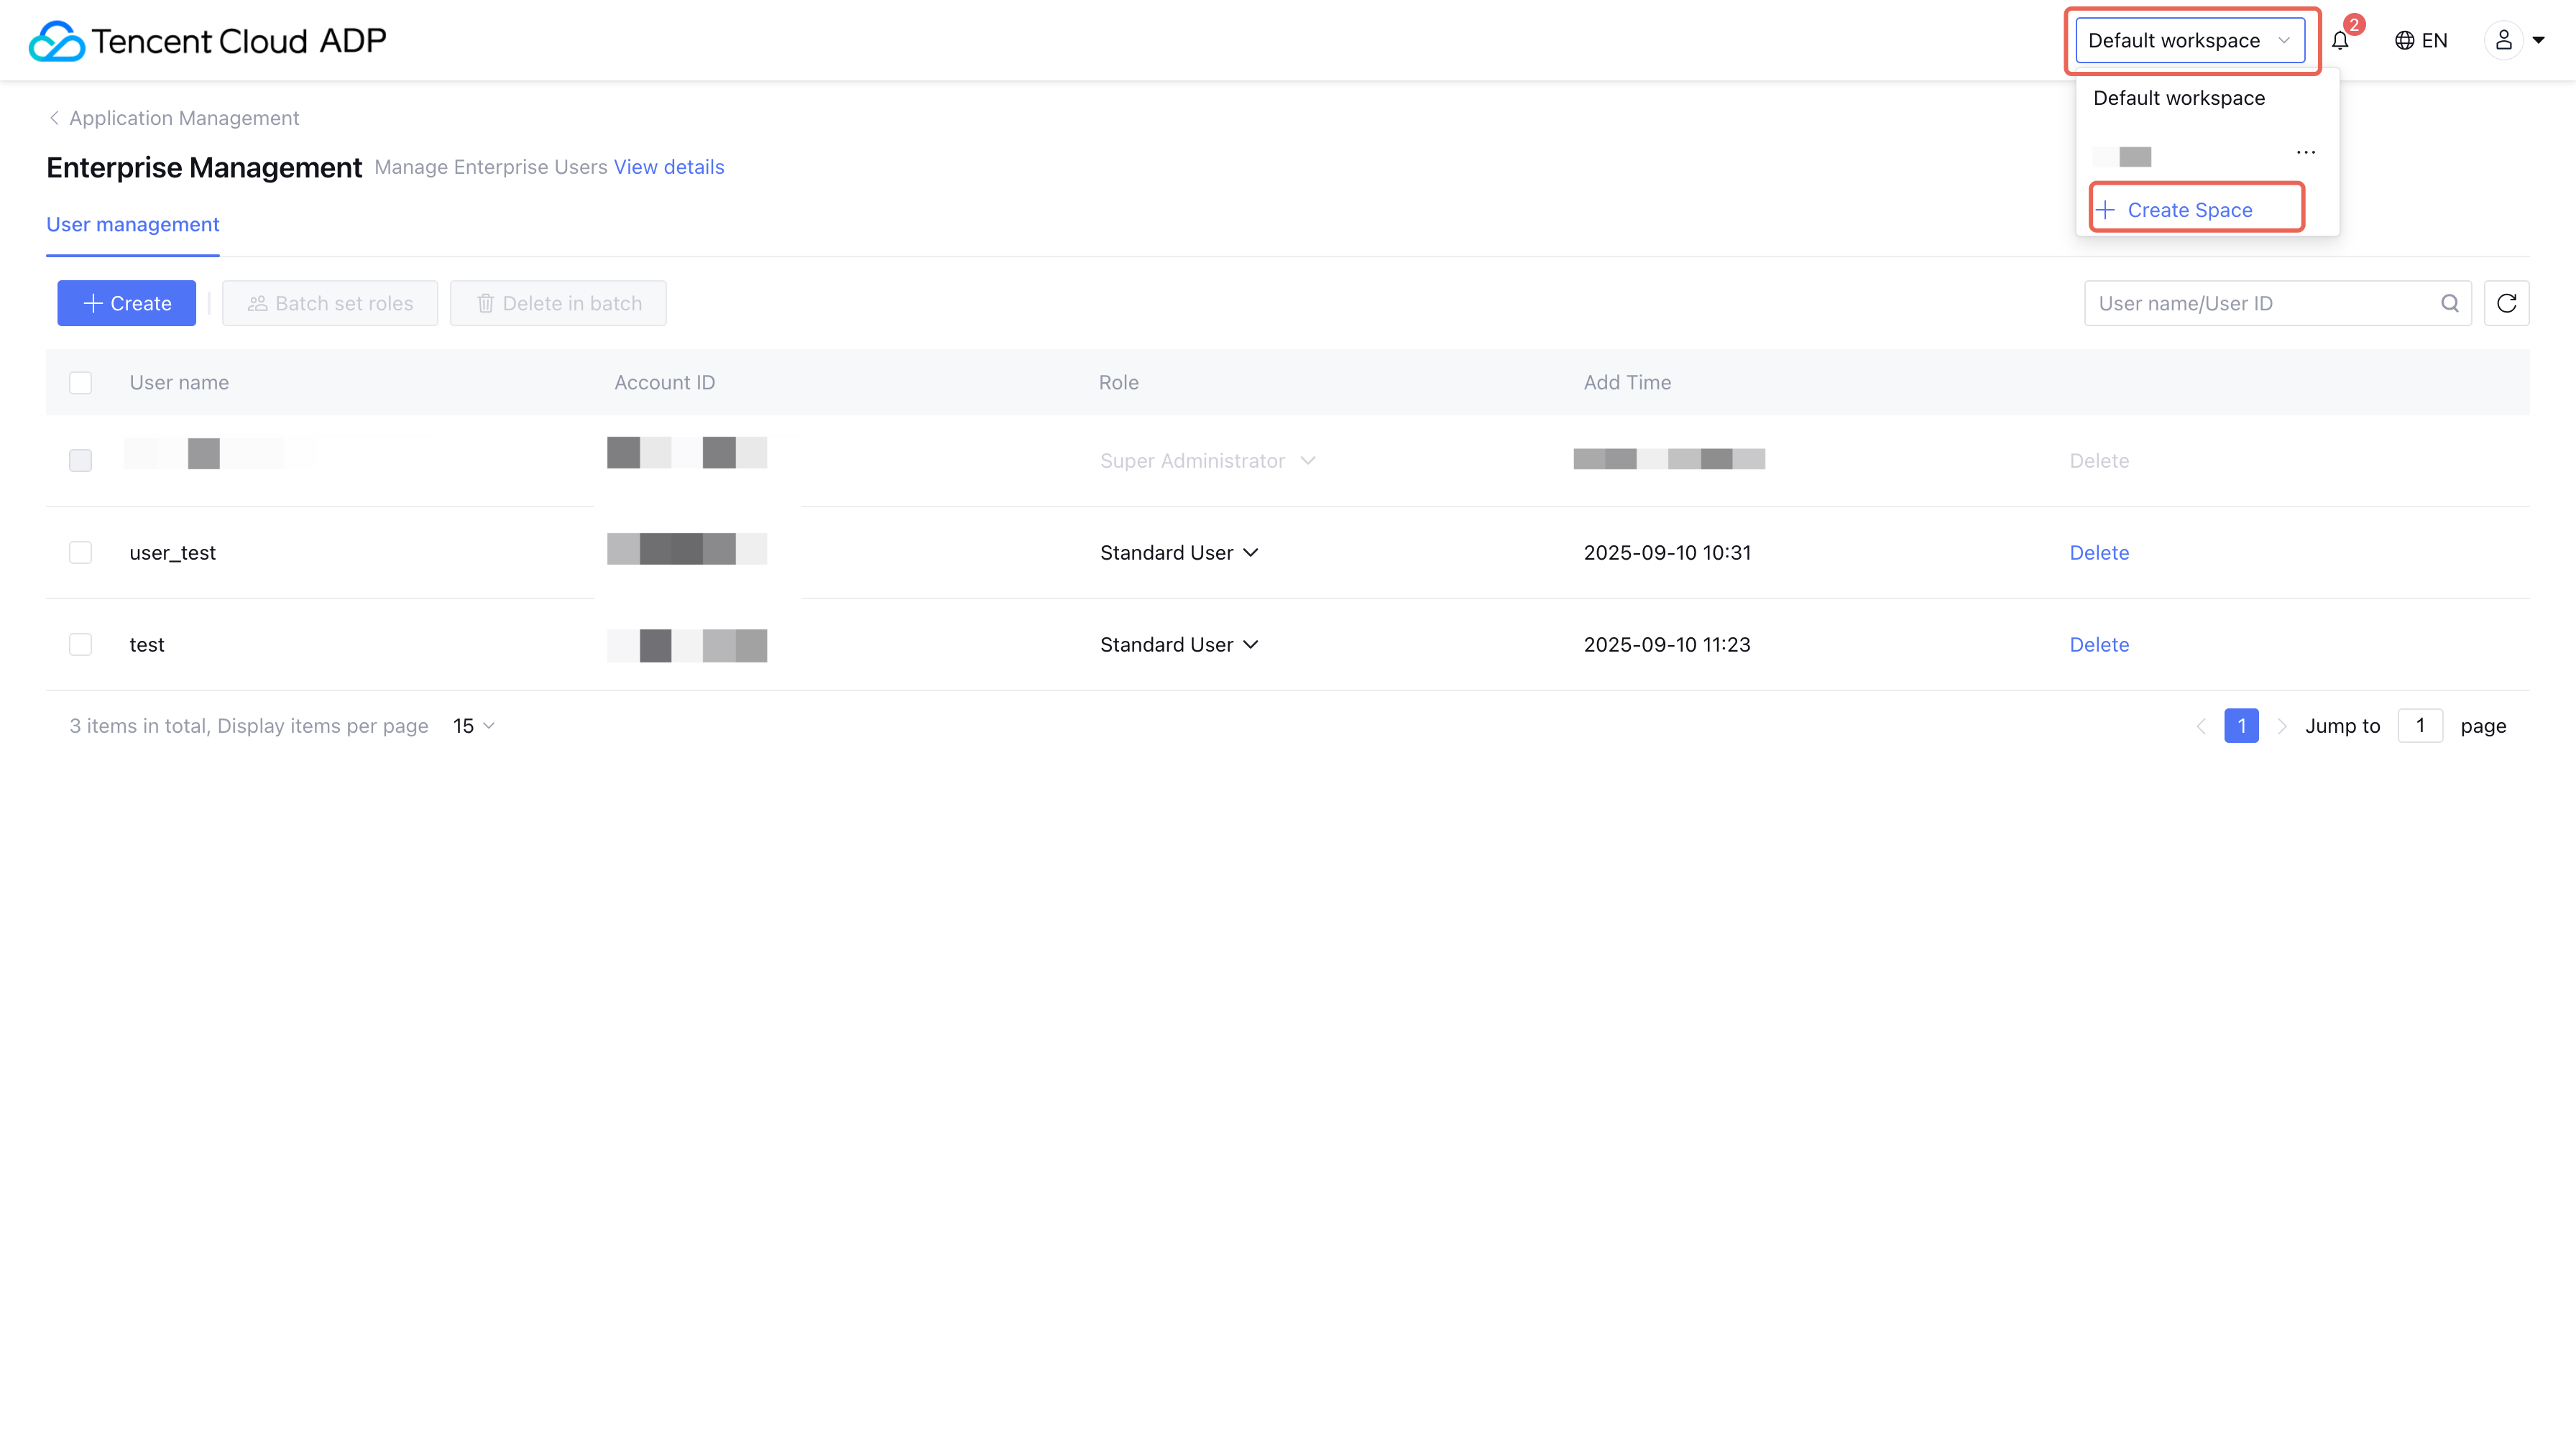The image size is (2576, 1434).
Task: Tick the select-all header checkbox
Action: pyautogui.click(x=80, y=383)
